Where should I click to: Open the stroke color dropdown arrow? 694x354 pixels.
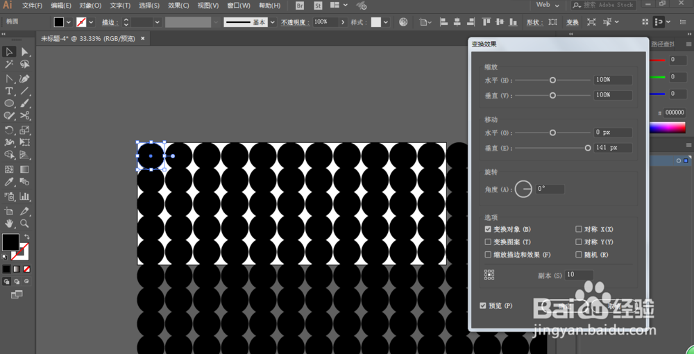click(x=91, y=22)
